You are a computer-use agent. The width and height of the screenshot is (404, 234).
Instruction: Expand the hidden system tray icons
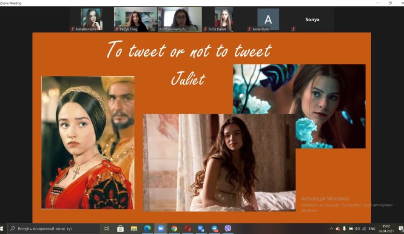click(331, 228)
